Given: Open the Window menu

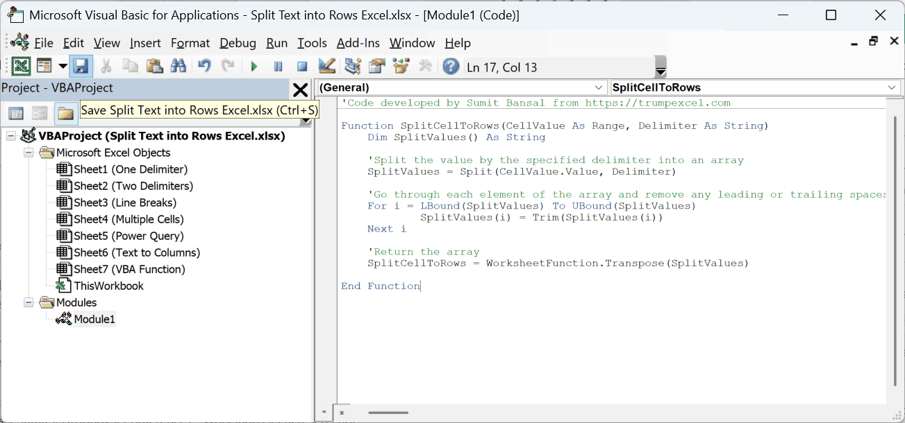Looking at the screenshot, I should coord(413,43).
